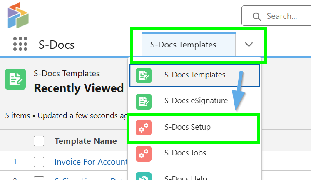This screenshot has height=180, width=311.
Task: Select S-Docs Setup from the menu
Action: 187,127
